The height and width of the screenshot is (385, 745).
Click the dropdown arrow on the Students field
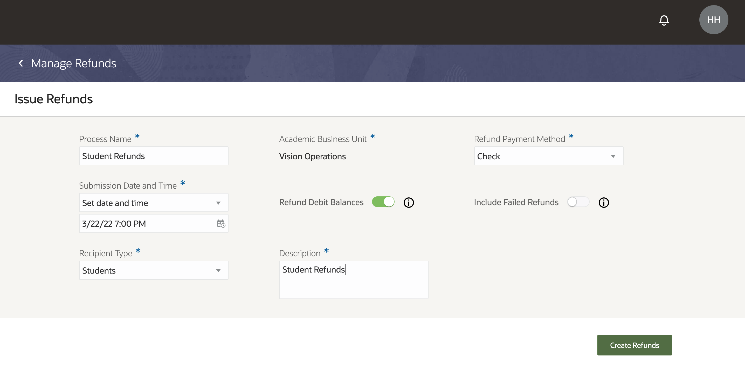pos(218,271)
